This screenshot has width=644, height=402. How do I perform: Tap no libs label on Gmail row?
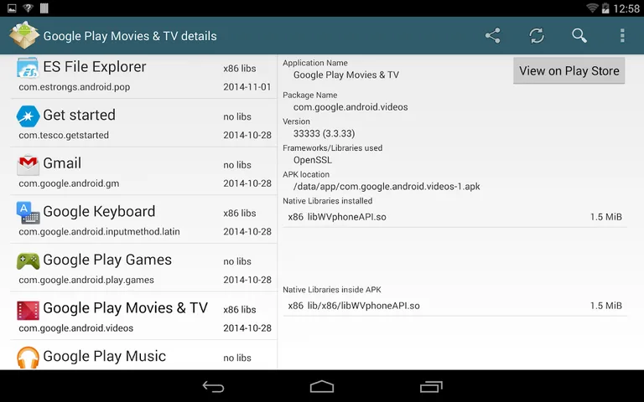(237, 165)
